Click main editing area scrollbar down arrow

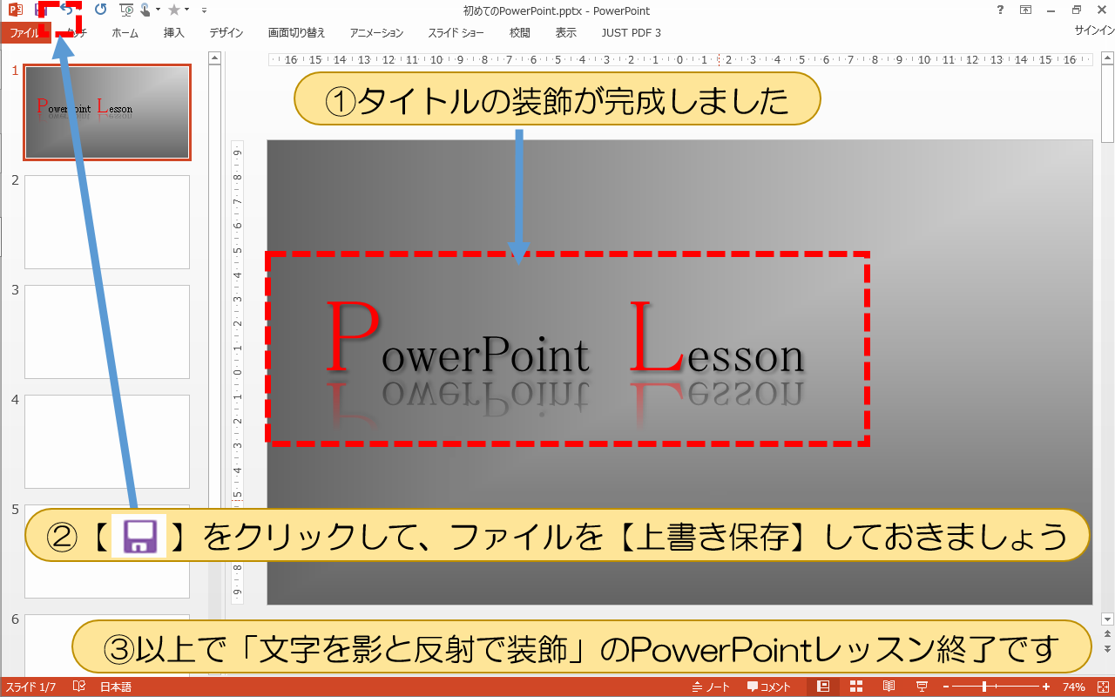[1108, 618]
